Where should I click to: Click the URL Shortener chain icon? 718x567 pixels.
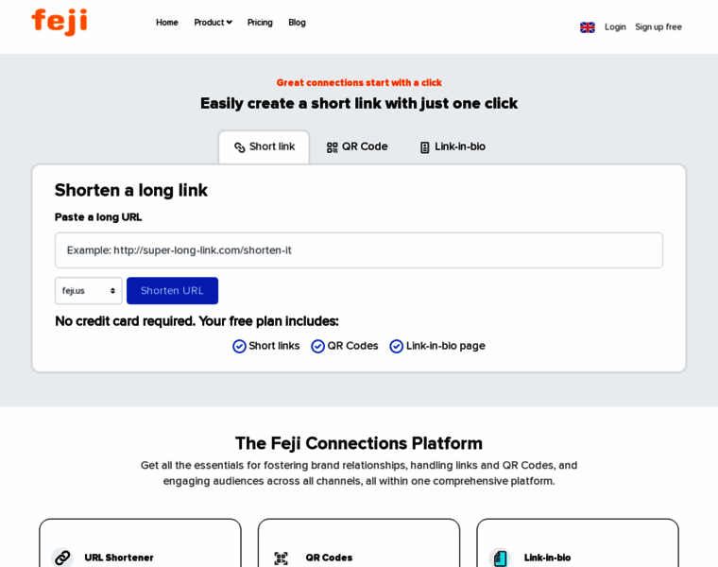click(62, 558)
